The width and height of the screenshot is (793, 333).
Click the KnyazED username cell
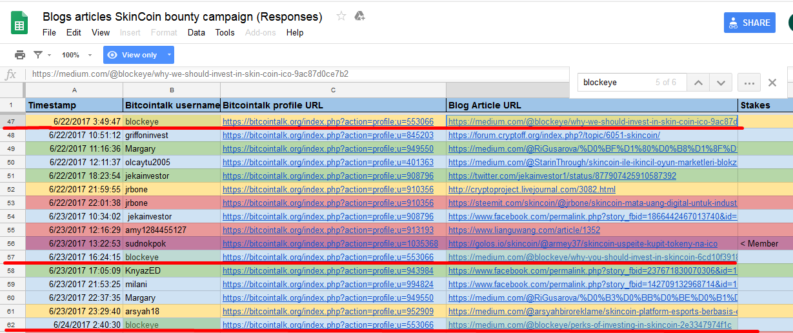(172, 271)
